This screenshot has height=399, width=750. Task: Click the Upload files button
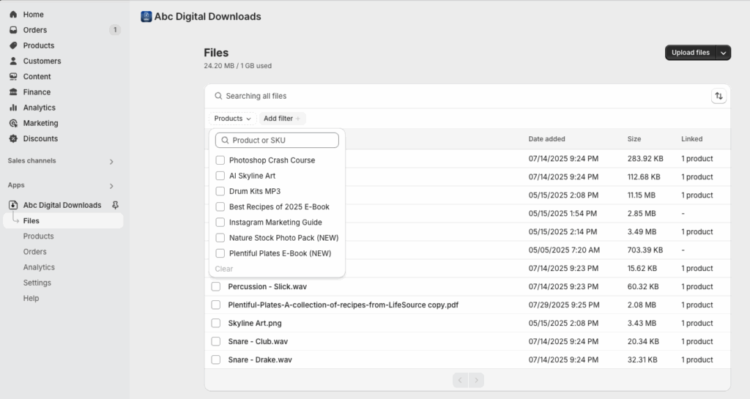690,53
